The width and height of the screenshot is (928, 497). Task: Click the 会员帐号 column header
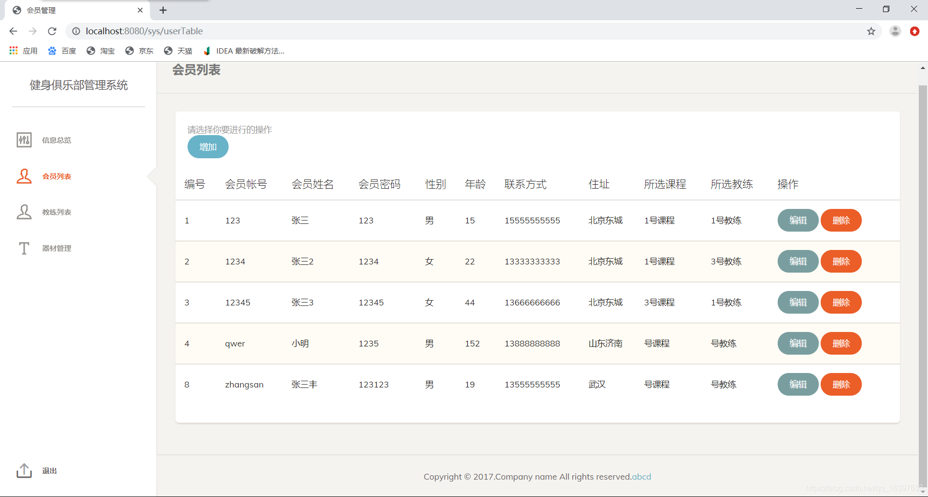246,184
